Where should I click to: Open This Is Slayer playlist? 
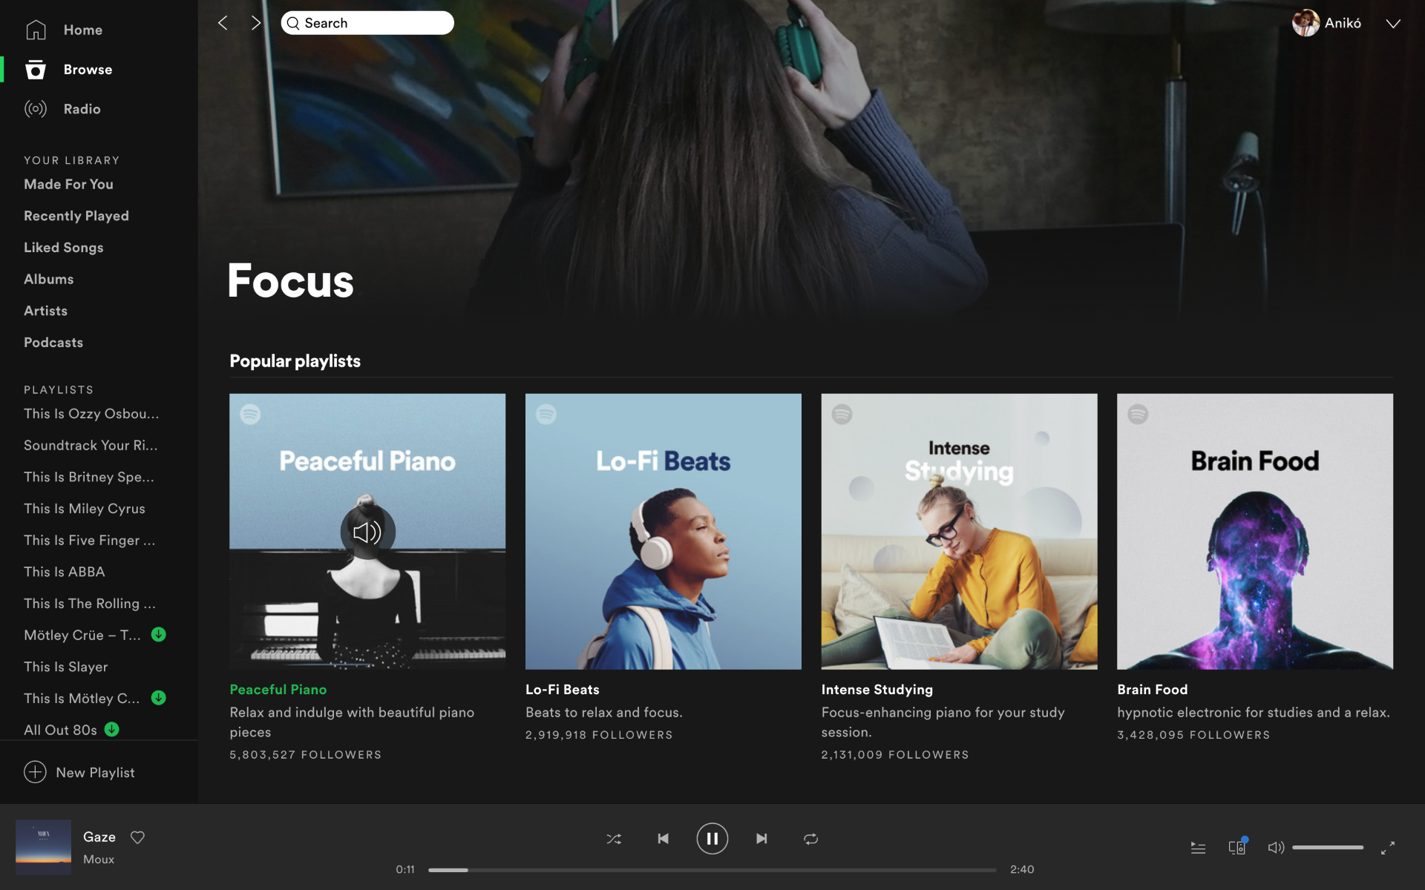(x=66, y=667)
